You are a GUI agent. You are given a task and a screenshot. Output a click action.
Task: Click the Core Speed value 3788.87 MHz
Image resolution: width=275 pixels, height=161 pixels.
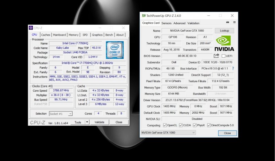61,90
